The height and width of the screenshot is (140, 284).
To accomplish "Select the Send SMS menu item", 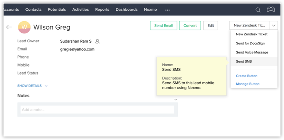I will coord(254,62).
